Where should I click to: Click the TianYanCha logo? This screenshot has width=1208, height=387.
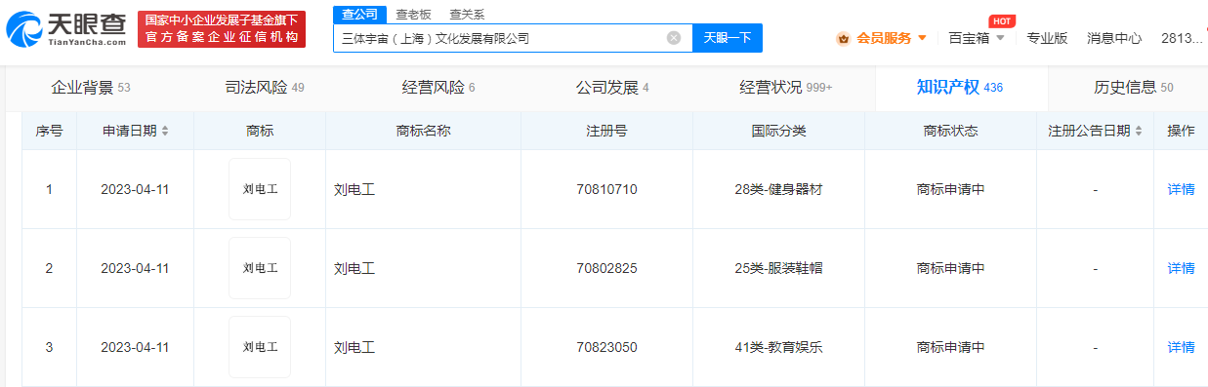click(66, 30)
